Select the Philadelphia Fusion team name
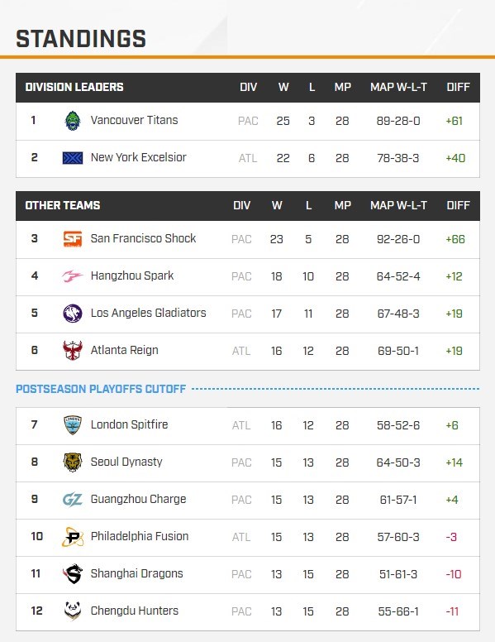 [x=140, y=536]
